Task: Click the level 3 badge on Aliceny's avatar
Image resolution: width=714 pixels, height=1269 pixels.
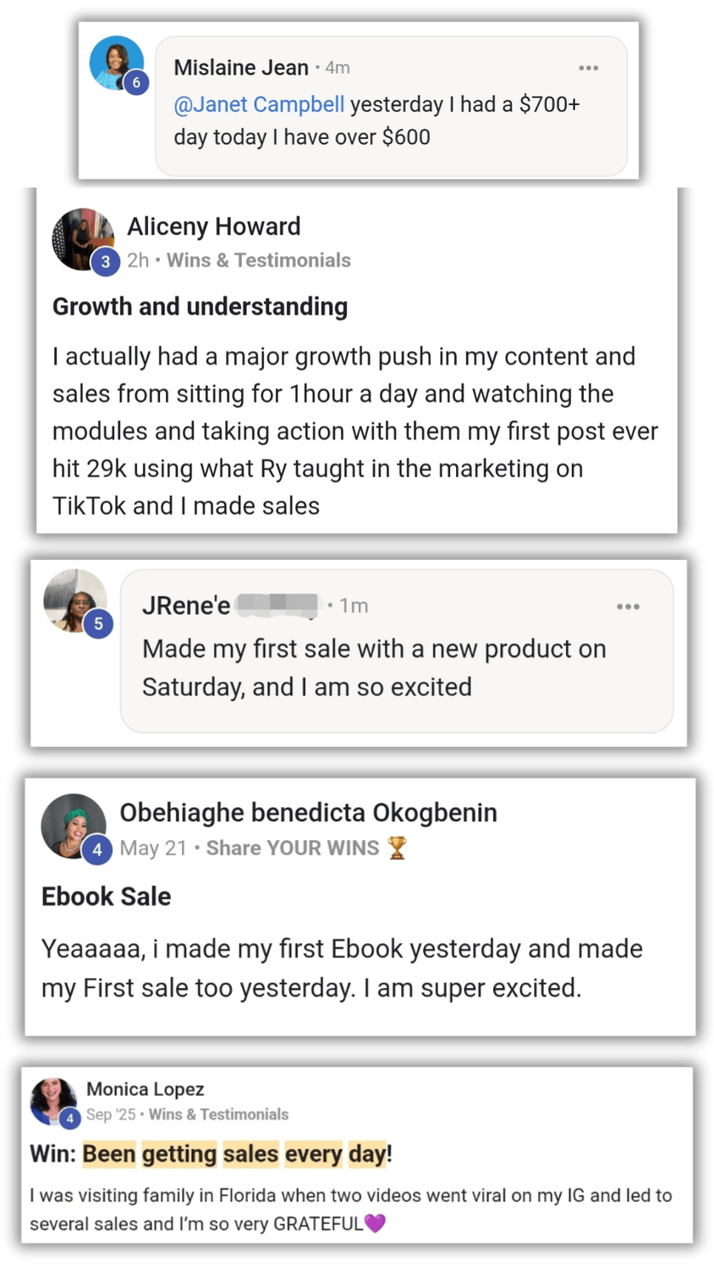Action: tap(105, 261)
